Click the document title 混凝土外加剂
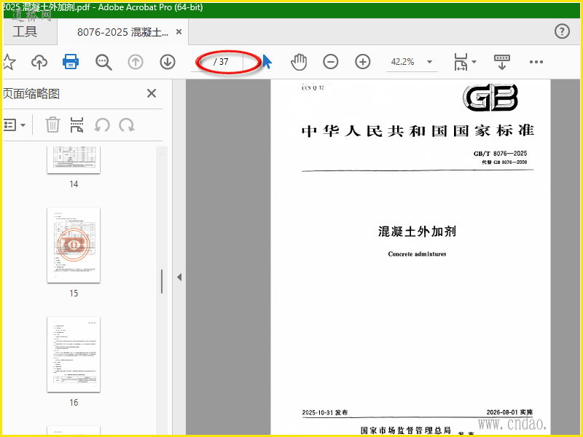The image size is (583, 437). [x=417, y=231]
